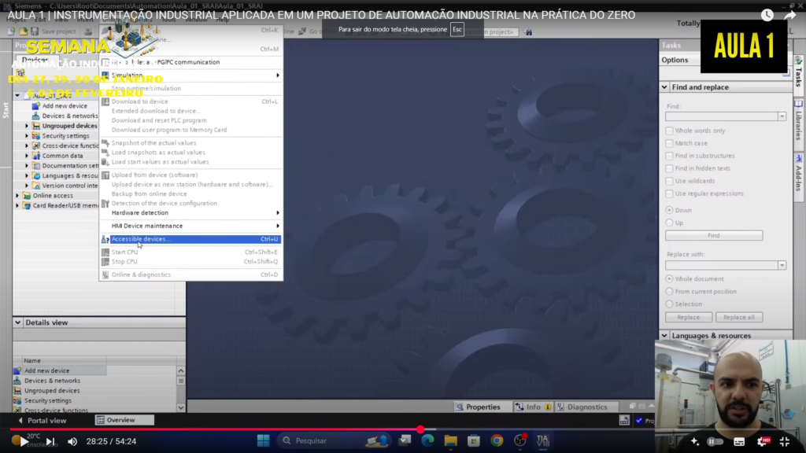Image resolution: width=806 pixels, height=453 pixels.
Task: Open the Info tab in the inspector
Action: (x=533, y=407)
